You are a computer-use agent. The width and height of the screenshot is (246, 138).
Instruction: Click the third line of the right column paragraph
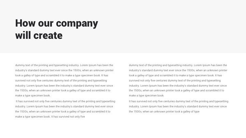[175, 75]
